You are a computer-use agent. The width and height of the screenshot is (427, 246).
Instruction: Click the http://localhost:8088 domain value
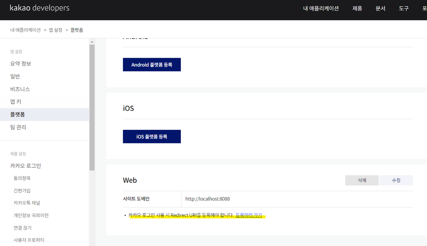(x=207, y=199)
